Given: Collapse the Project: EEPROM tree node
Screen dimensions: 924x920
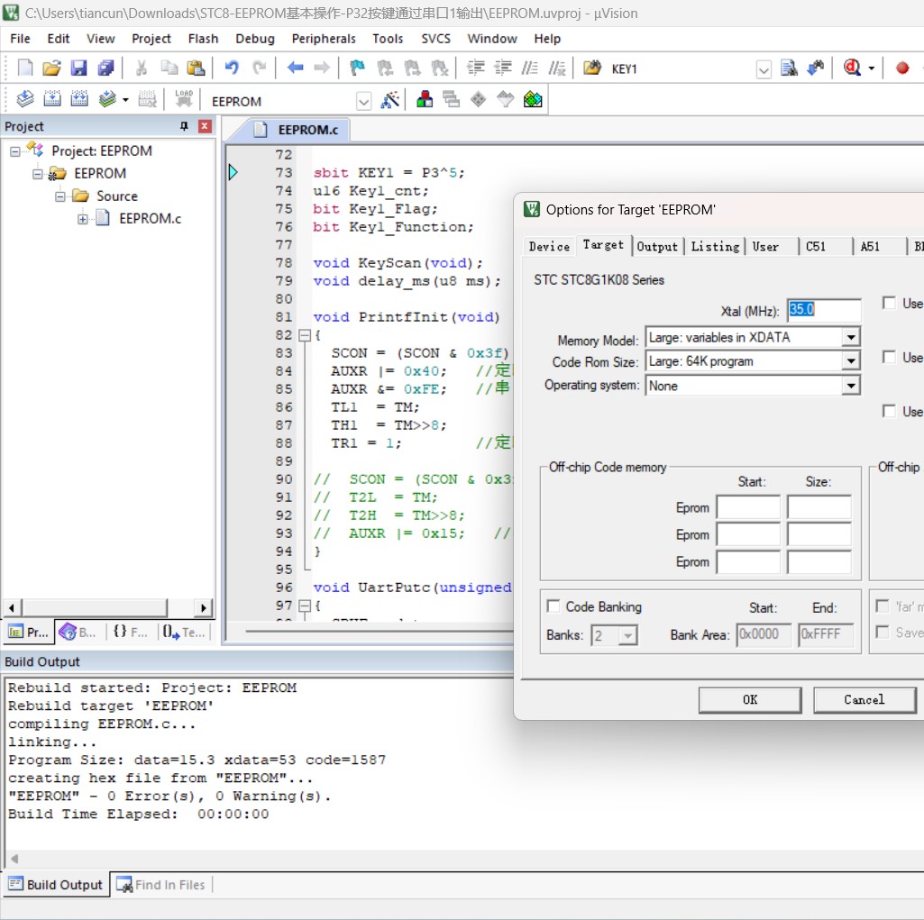Looking at the screenshot, I should tap(14, 151).
